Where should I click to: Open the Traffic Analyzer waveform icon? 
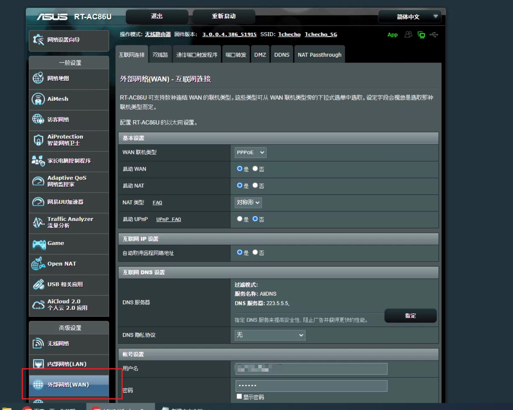38,222
